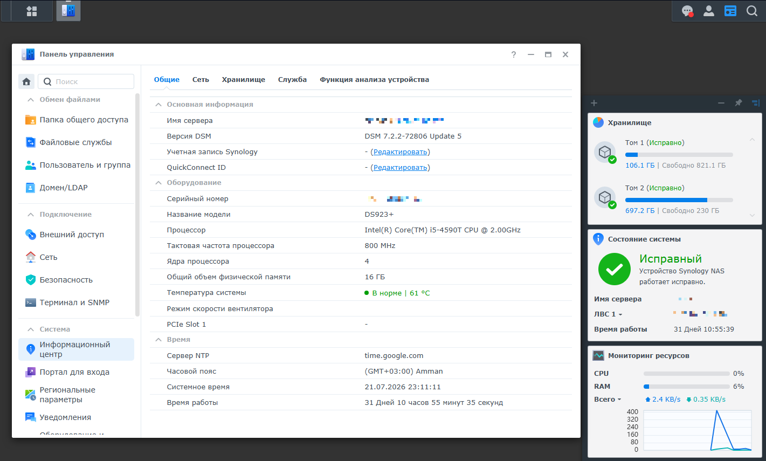Click the Том 1 usage bar
The height and width of the screenshot is (461, 766).
pos(679,155)
